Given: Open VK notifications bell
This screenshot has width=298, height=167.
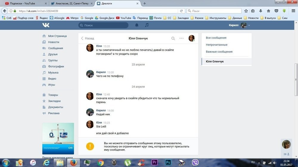Looking at the screenshot, I should click(137, 25).
